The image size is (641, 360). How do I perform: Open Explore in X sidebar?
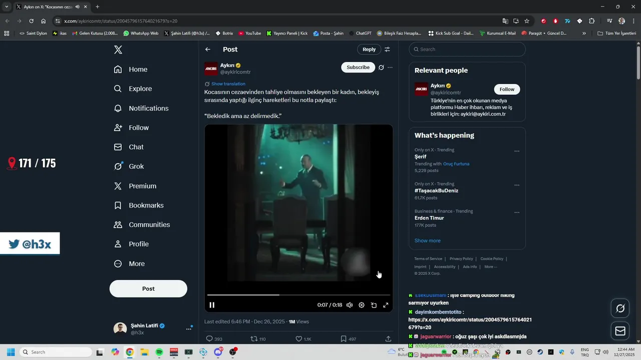(133, 88)
